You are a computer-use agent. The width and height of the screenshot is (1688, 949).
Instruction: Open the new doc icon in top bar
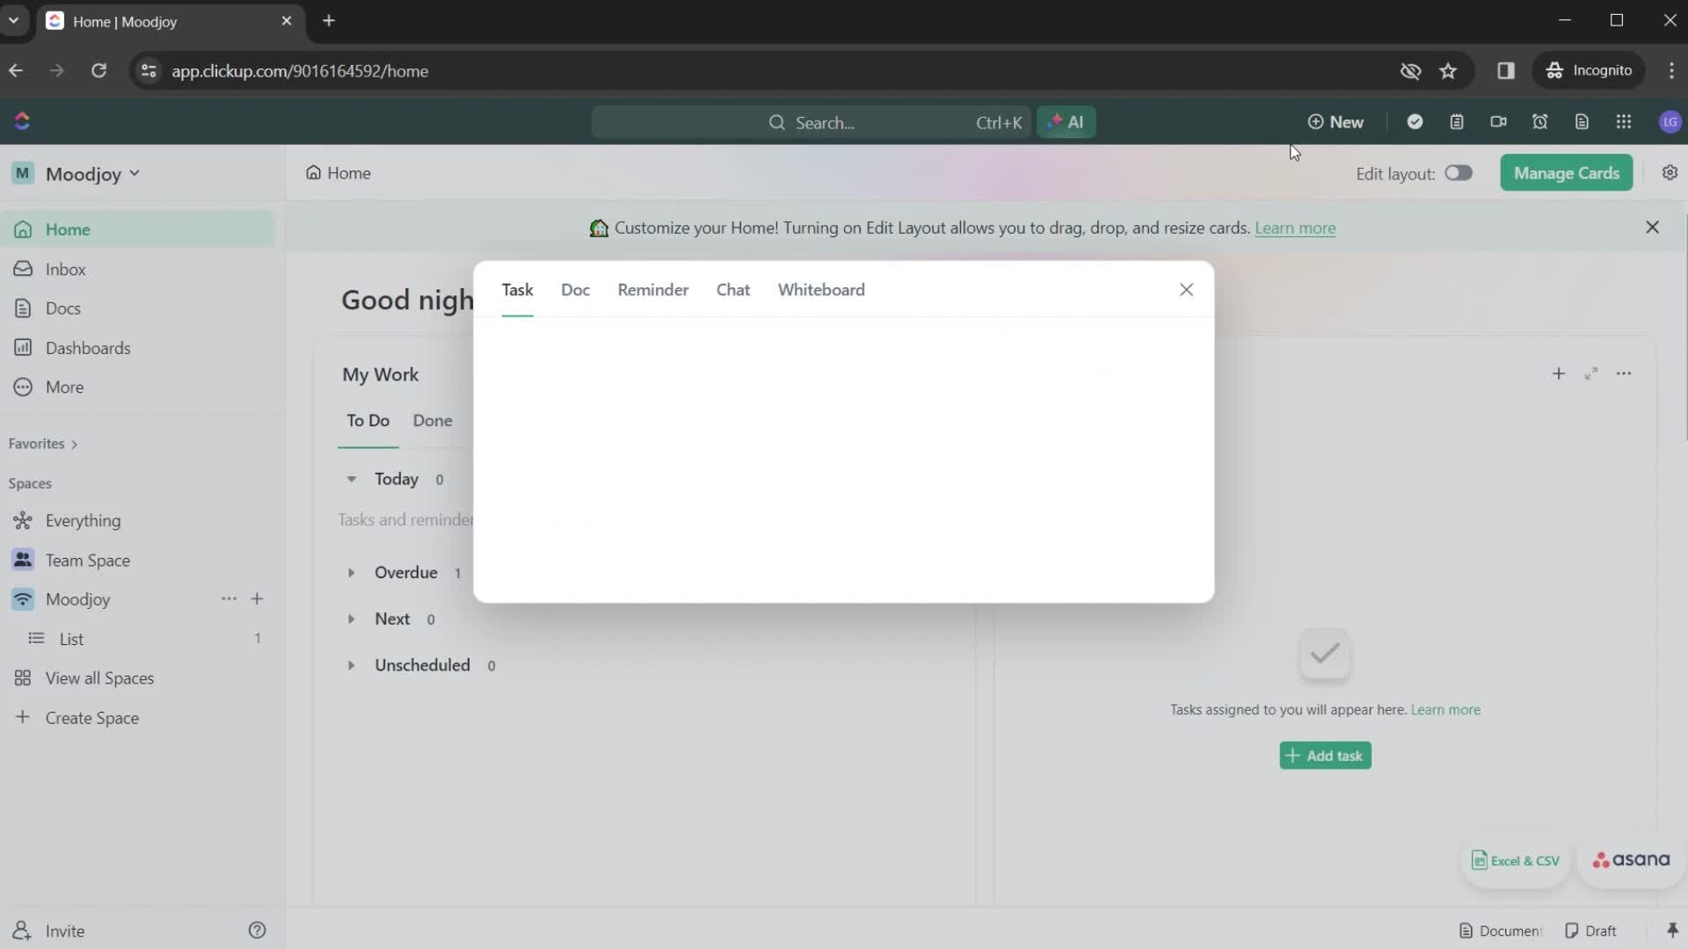click(x=1582, y=122)
